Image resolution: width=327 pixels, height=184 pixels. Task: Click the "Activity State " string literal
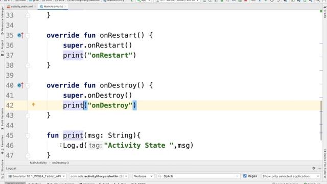tap(138, 145)
